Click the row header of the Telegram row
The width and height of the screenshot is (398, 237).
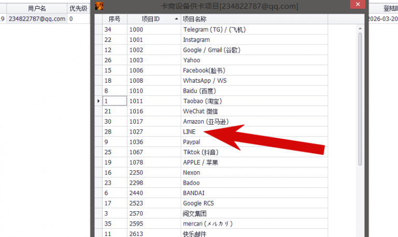point(98,29)
